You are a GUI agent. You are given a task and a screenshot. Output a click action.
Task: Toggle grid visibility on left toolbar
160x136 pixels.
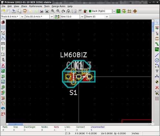click(3, 27)
